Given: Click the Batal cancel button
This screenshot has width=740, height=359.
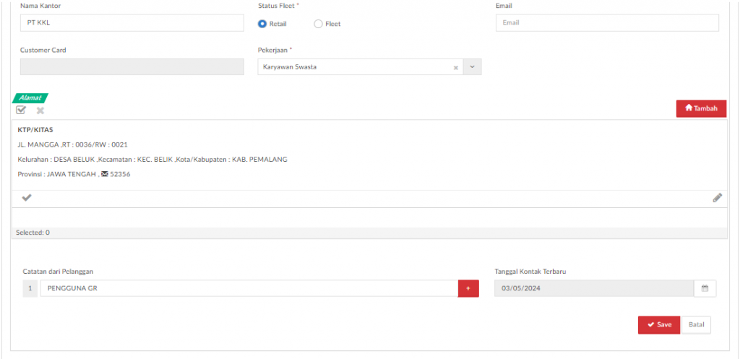Looking at the screenshot, I should click(696, 324).
